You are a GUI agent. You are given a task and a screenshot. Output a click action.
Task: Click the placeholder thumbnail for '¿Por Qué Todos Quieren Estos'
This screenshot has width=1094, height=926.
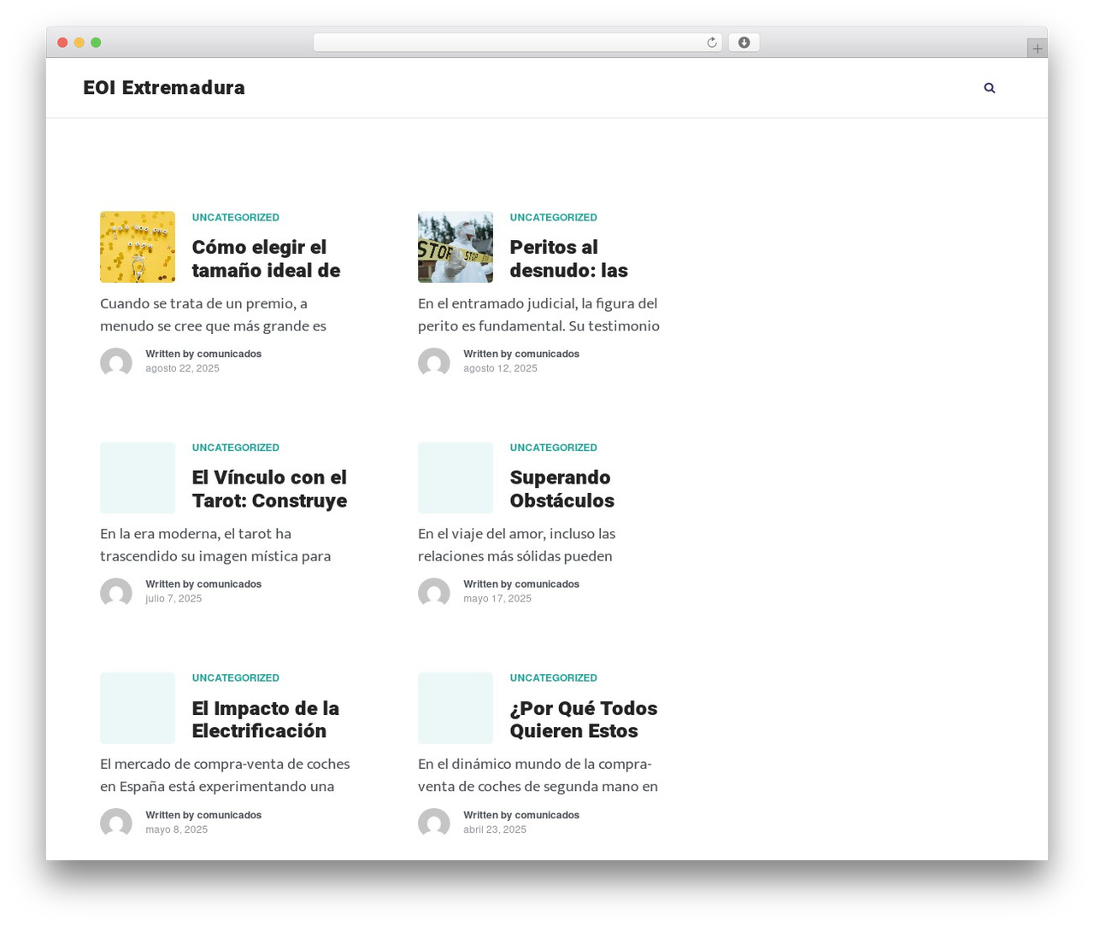[x=456, y=708]
